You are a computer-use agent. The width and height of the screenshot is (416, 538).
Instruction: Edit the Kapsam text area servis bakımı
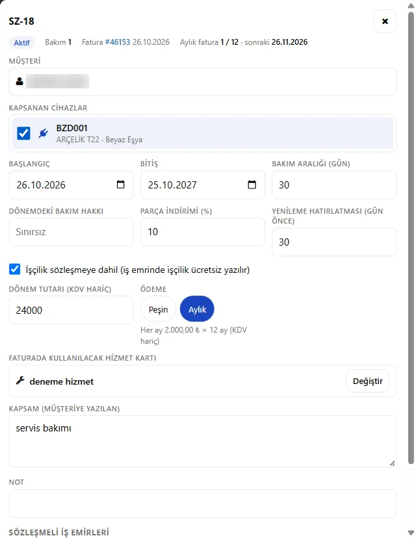click(203, 441)
